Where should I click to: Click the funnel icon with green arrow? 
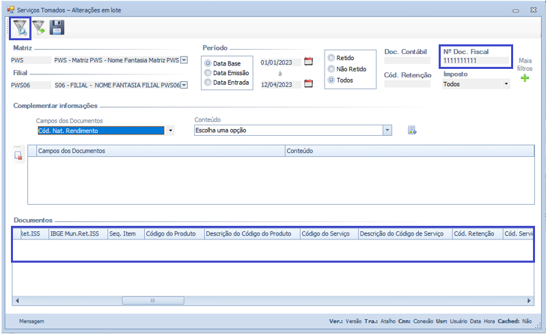(x=40, y=27)
